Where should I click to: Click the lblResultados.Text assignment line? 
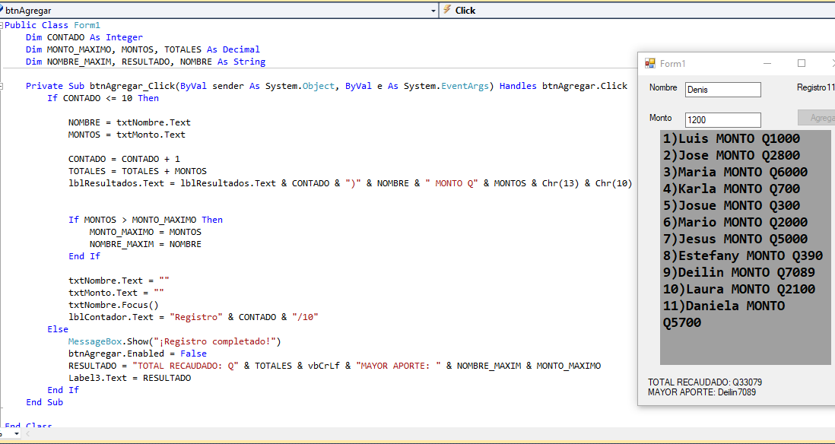point(350,183)
